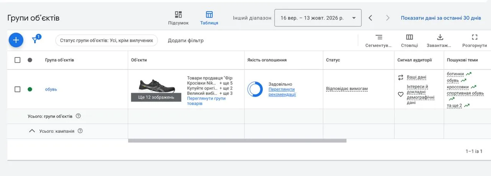This screenshot has width=491, height=176.
Task: Click help icon next to Усього: кампанія
Action: coord(80,131)
